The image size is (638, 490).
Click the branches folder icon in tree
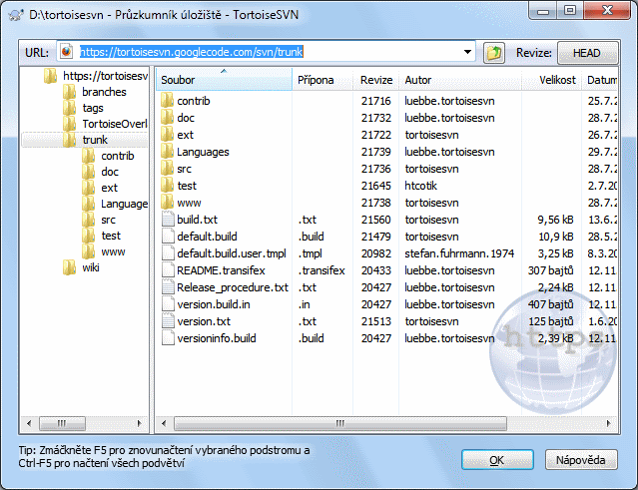click(x=70, y=92)
